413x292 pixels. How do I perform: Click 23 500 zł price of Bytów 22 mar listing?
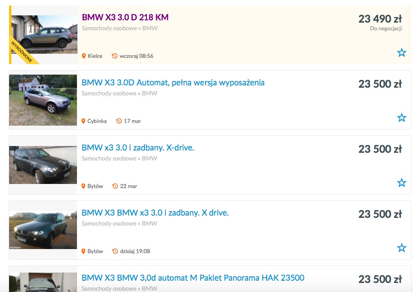pos(380,149)
